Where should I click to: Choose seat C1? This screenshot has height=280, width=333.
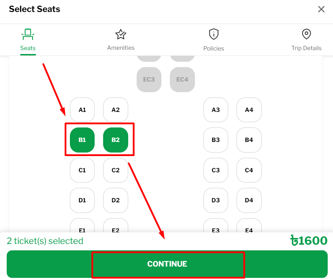[82, 170]
